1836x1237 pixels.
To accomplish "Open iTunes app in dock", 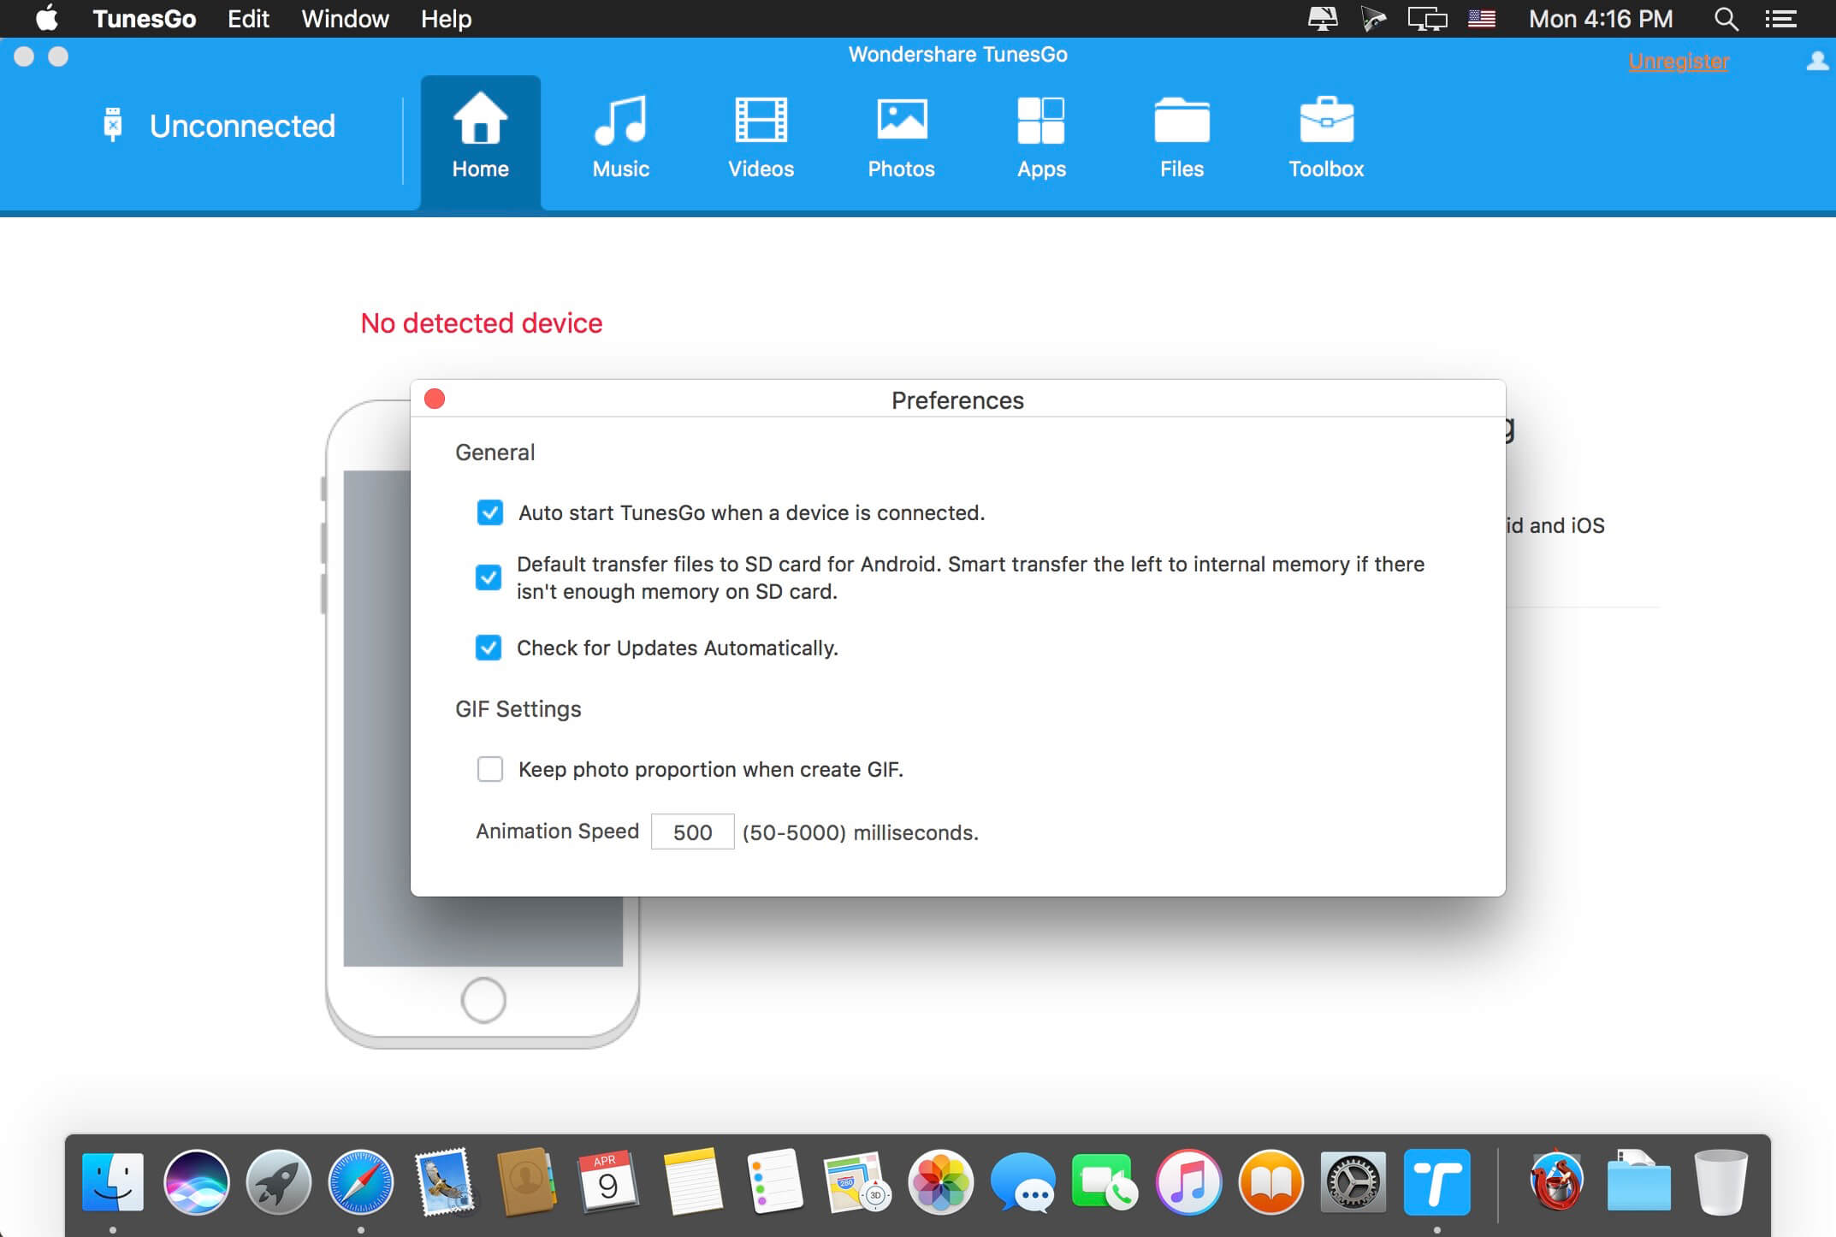I will pos(1188,1183).
